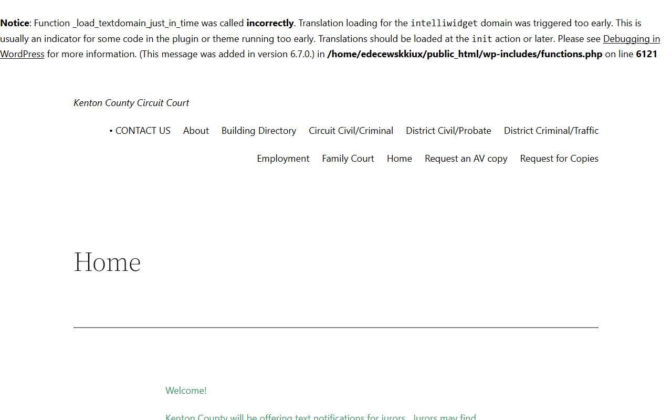Navigate to District Criminal/Traffic
This screenshot has height=420, width=672.
pos(551,131)
